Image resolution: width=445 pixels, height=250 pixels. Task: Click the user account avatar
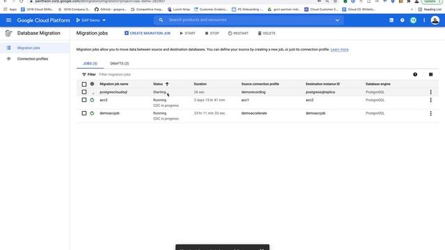pyautogui.click(x=435, y=20)
